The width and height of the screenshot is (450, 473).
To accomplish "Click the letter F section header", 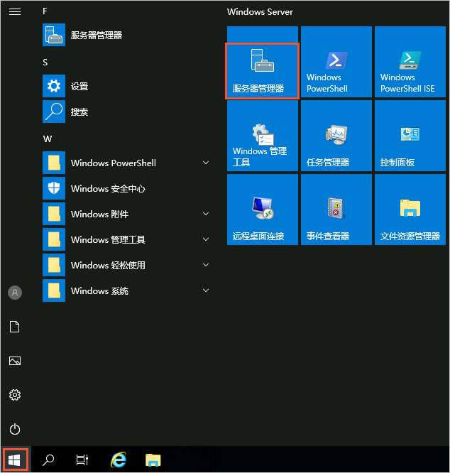I will [45, 11].
